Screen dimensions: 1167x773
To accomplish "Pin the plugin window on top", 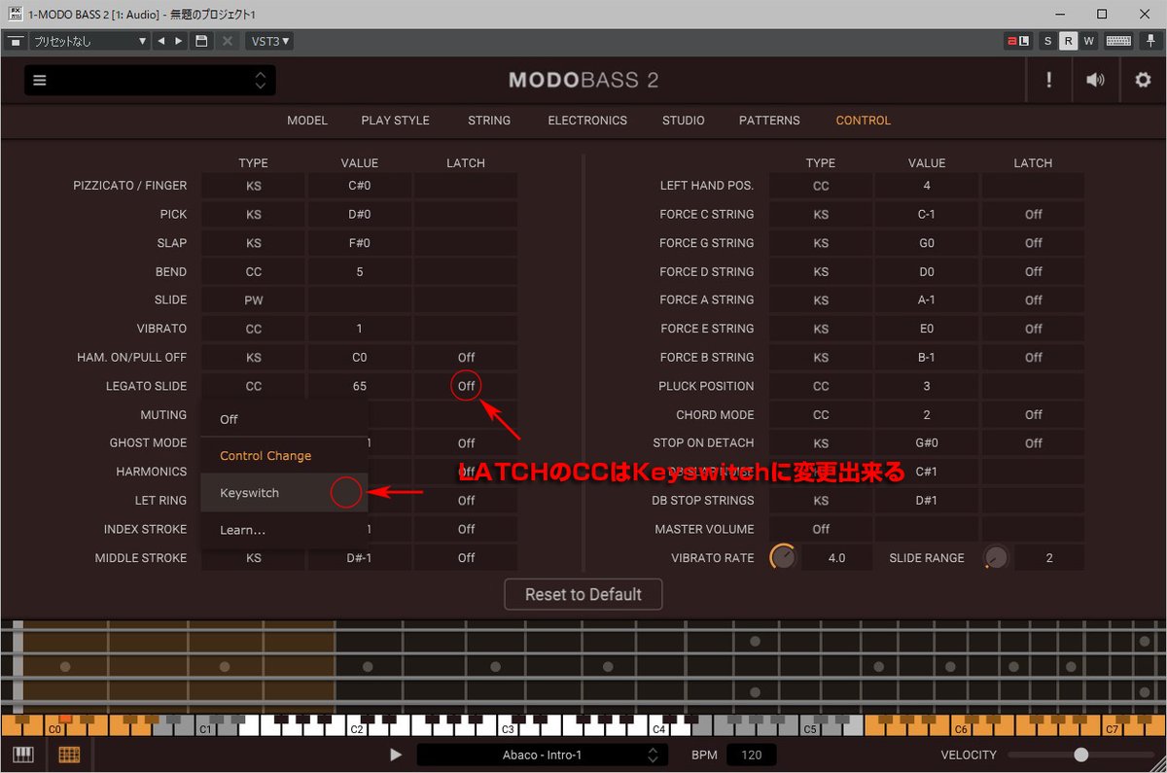I will pyautogui.click(x=1150, y=41).
